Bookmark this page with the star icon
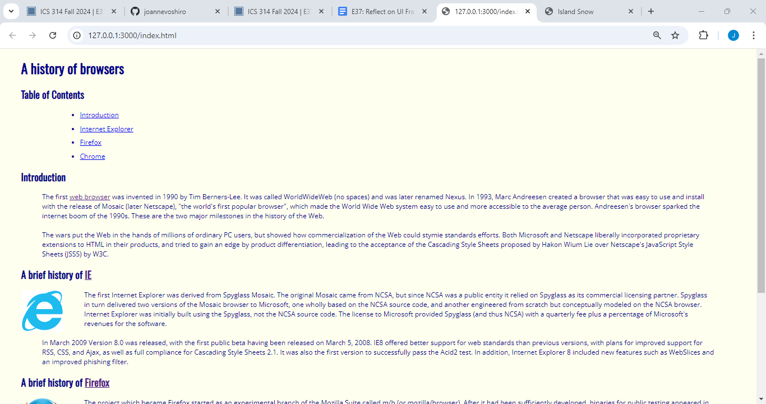766x404 pixels. point(675,35)
